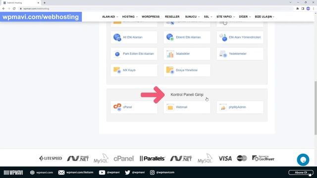Expand the HOSTING dropdown menu
The height and width of the screenshot is (178, 317).
130,17
